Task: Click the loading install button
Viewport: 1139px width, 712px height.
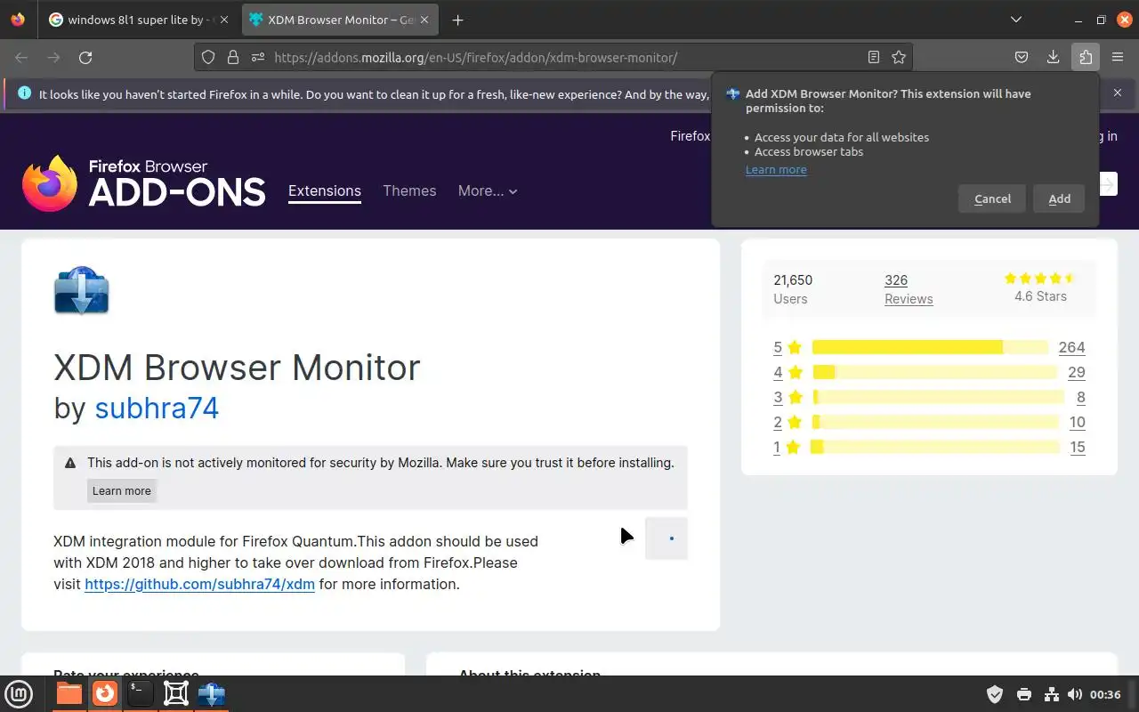Action: pyautogui.click(x=666, y=538)
